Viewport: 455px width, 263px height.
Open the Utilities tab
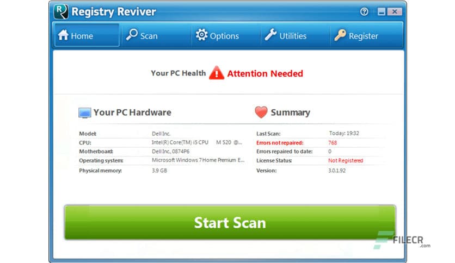[296, 35]
